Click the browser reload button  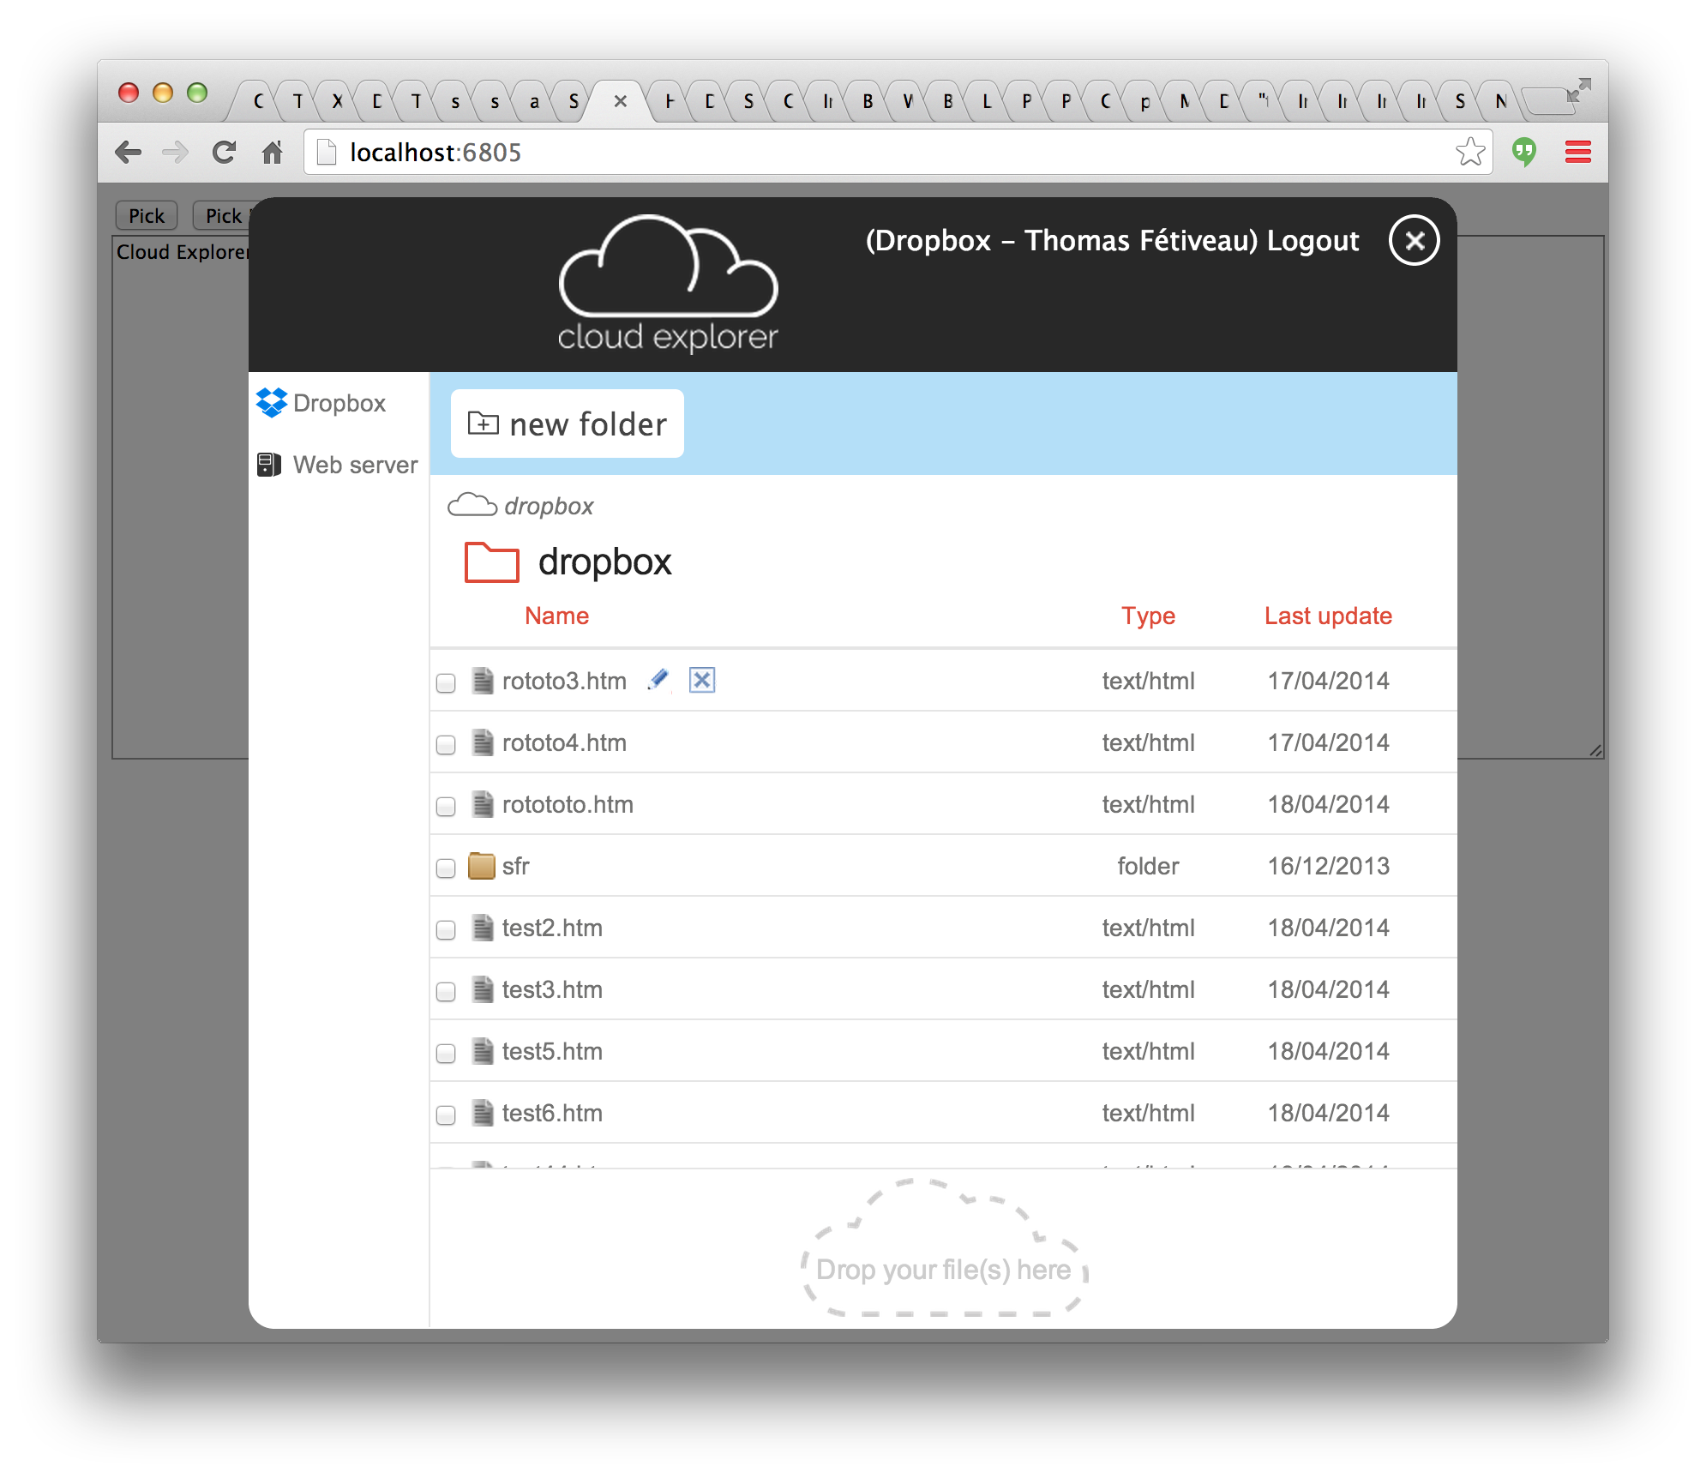click(x=225, y=153)
